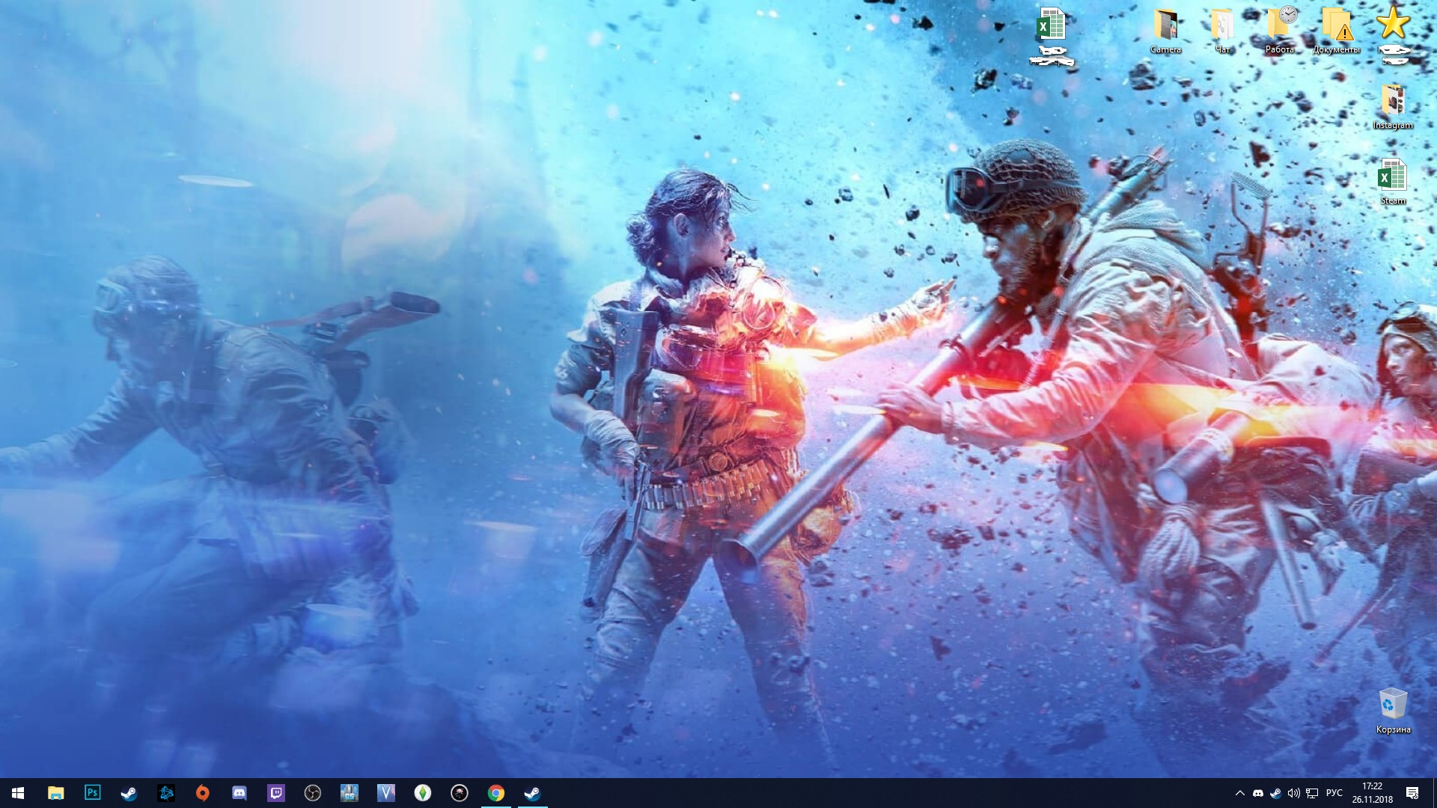Switch input language from РУС
1437x808 pixels.
pyautogui.click(x=1334, y=793)
